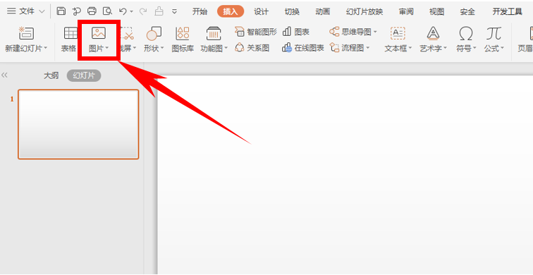Switch to the 开始 tab
The height and width of the screenshot is (275, 533).
coord(200,11)
